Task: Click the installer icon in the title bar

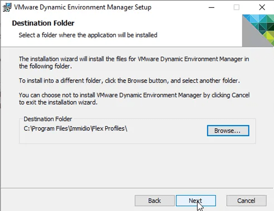Action: coord(6,7)
